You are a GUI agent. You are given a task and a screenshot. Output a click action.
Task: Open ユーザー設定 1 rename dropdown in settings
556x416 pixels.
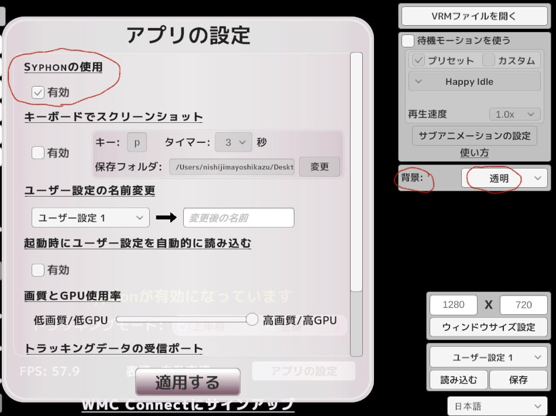point(91,218)
